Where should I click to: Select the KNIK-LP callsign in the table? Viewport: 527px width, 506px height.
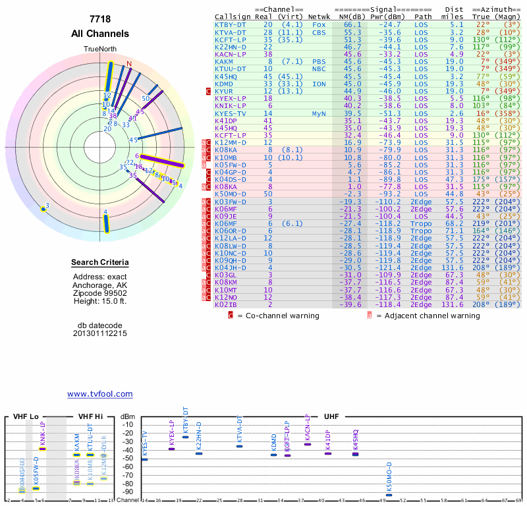point(231,106)
